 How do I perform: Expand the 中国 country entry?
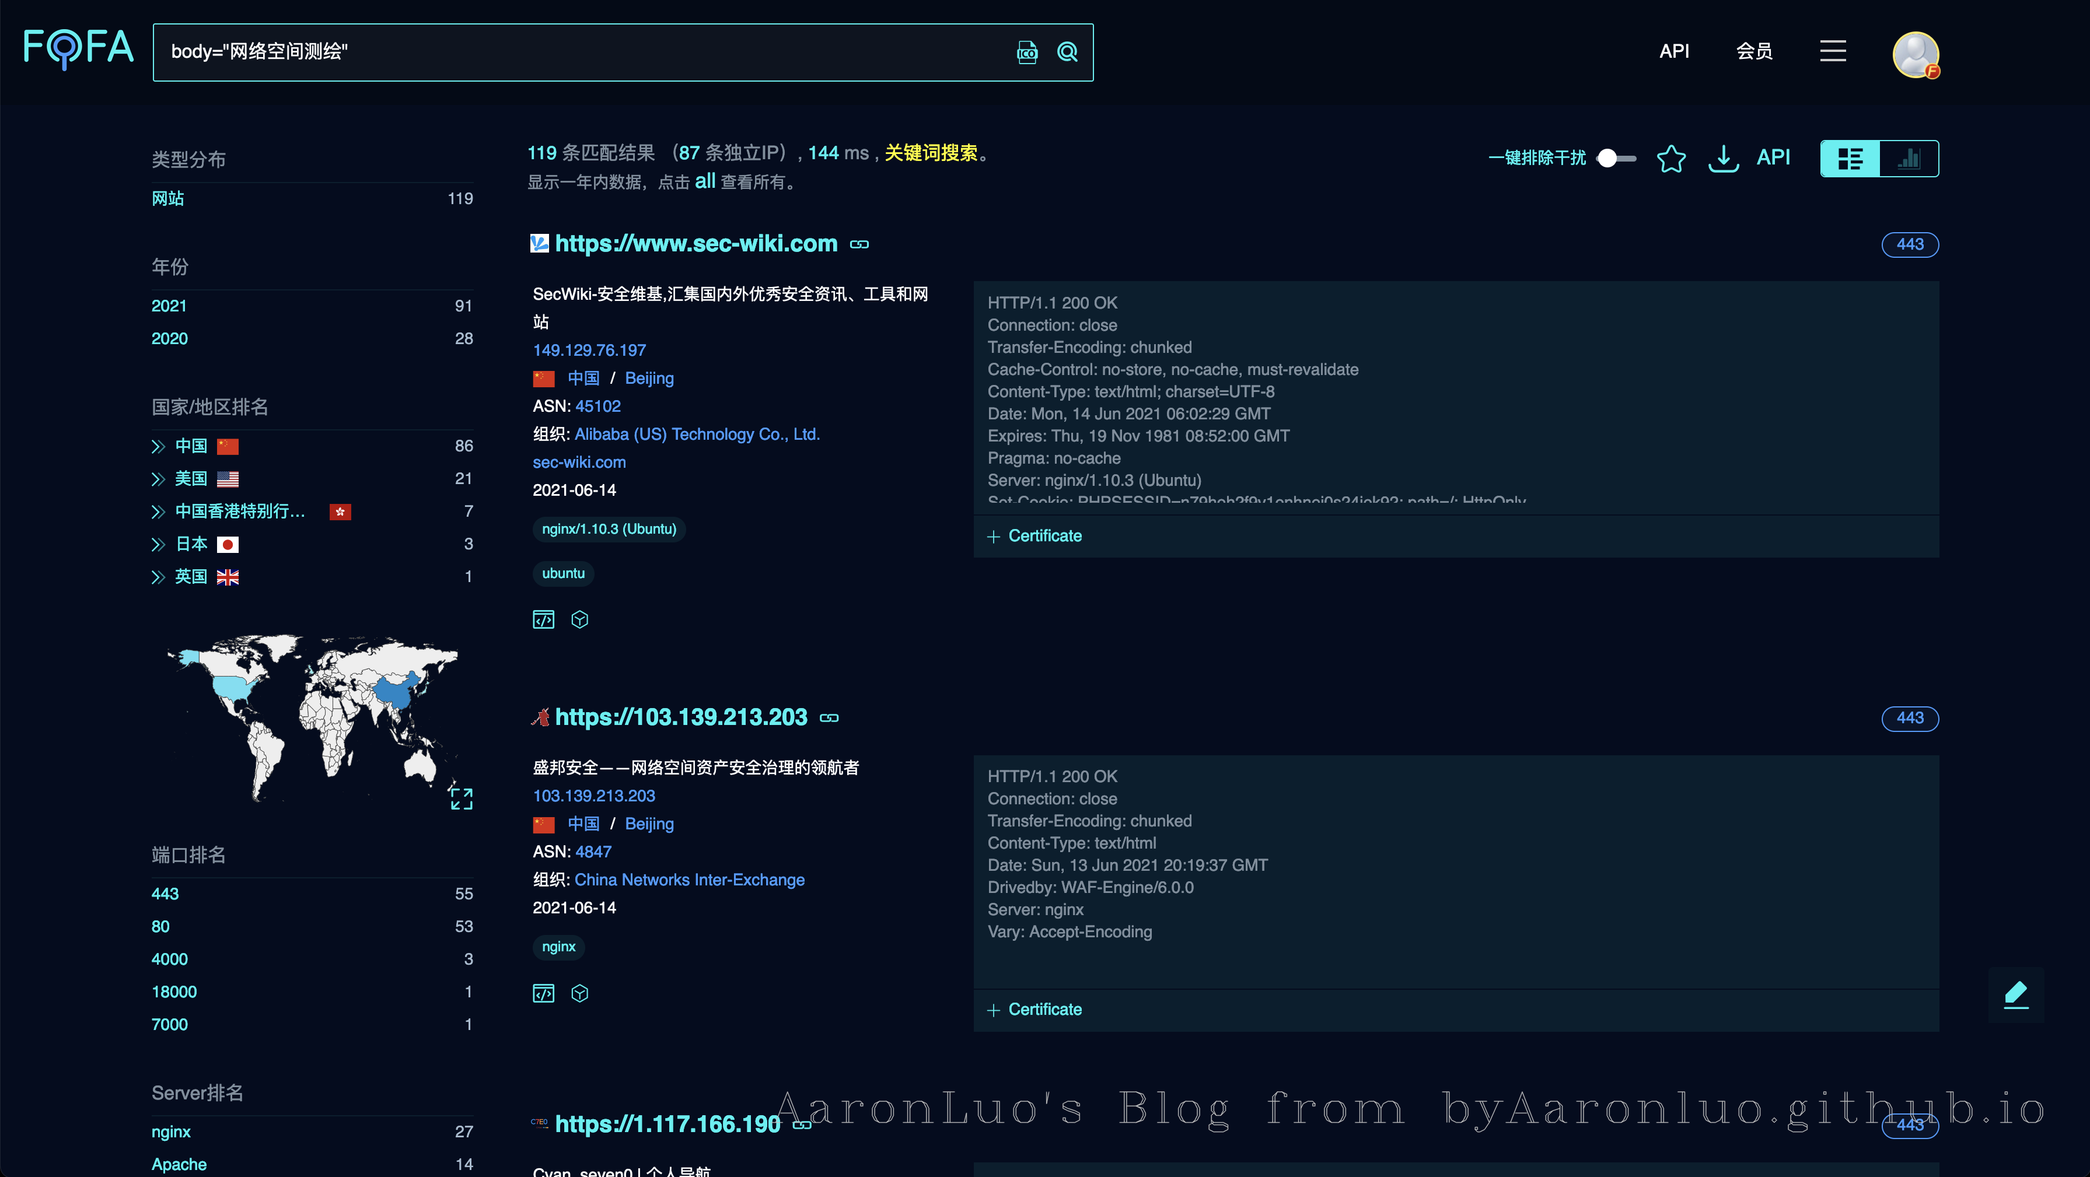point(158,446)
